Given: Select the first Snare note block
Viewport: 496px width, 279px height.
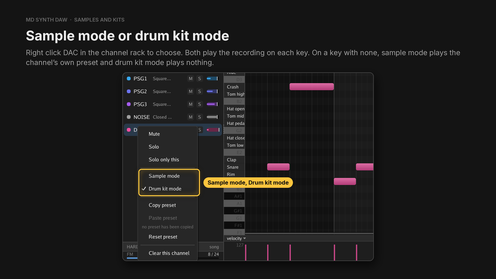Looking at the screenshot, I should [278, 167].
